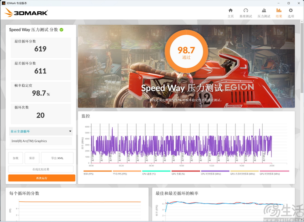This screenshot has height=222, width=304.
Task: Toggle the 帧率 (FPS) legend series
Action: (x=98, y=173)
